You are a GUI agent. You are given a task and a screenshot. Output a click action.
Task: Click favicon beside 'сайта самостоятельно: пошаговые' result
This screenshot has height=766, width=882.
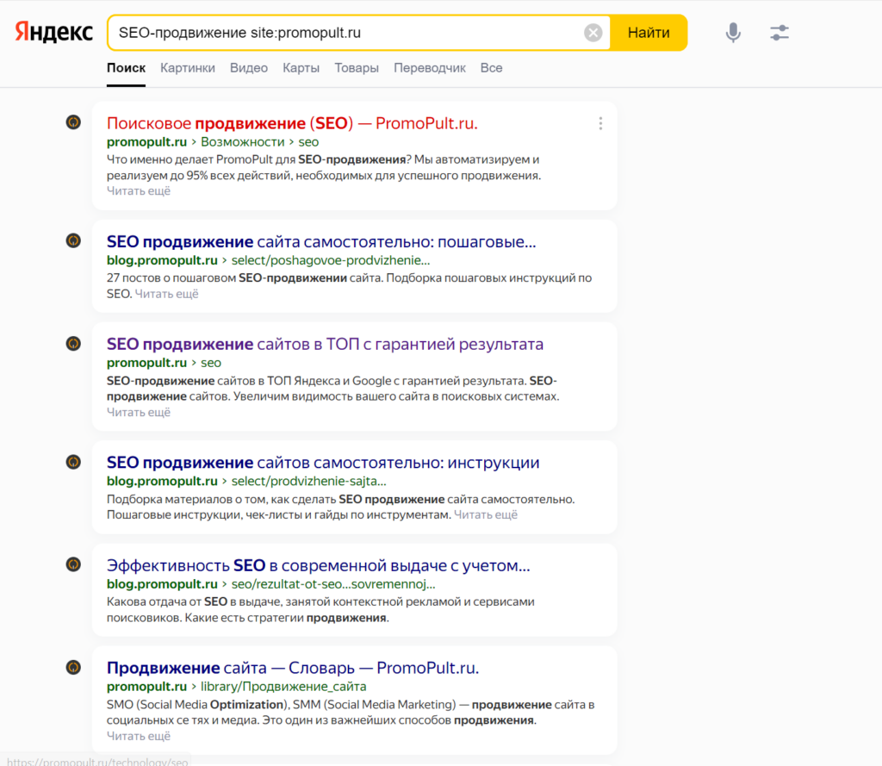pyautogui.click(x=73, y=241)
